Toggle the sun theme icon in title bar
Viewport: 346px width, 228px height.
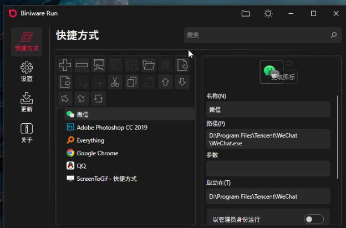pos(268,13)
